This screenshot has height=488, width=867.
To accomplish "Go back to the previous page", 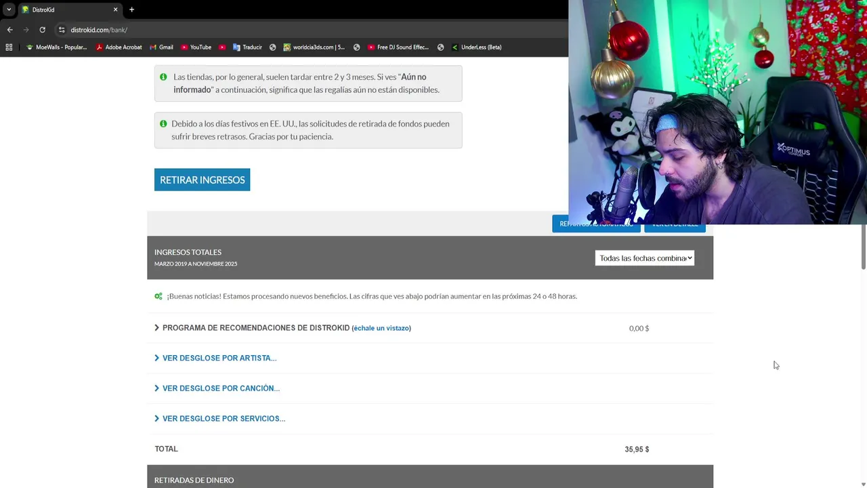I will (x=9, y=30).
